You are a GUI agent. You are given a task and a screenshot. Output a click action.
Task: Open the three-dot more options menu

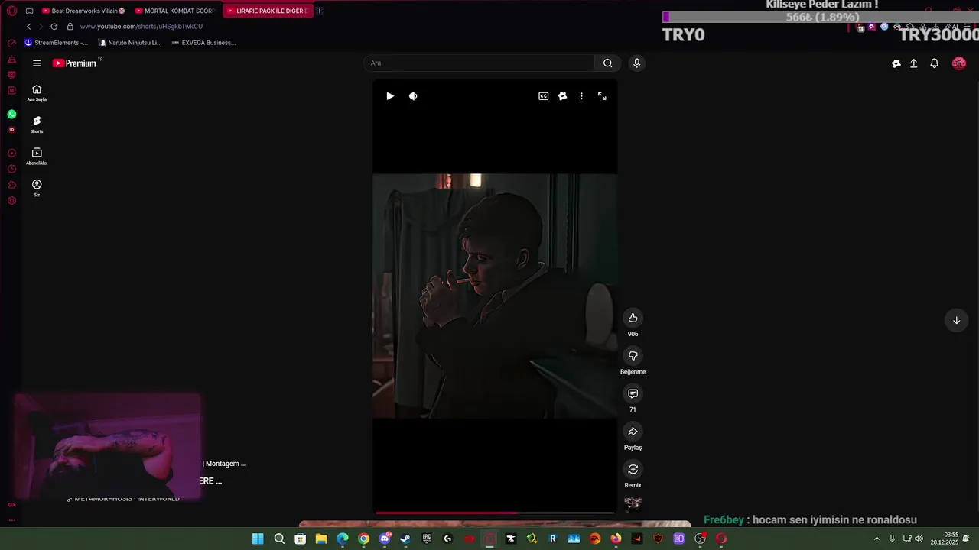click(581, 96)
